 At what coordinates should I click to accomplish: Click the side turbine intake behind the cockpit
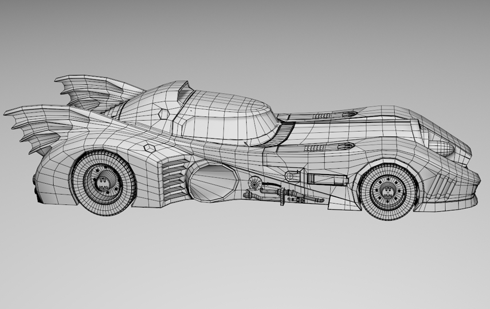tap(213, 183)
